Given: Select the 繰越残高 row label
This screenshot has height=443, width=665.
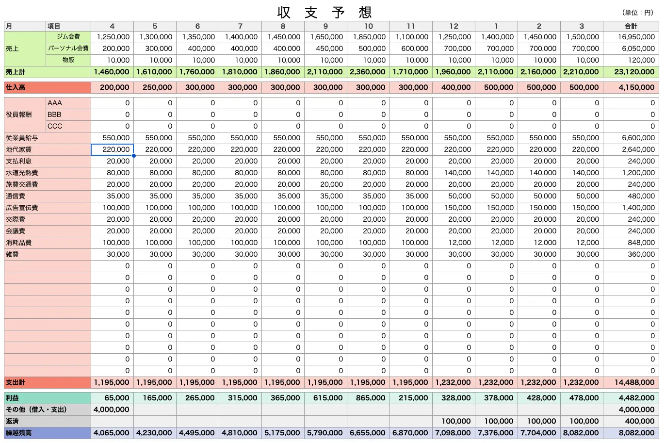Looking at the screenshot, I should [x=48, y=433].
